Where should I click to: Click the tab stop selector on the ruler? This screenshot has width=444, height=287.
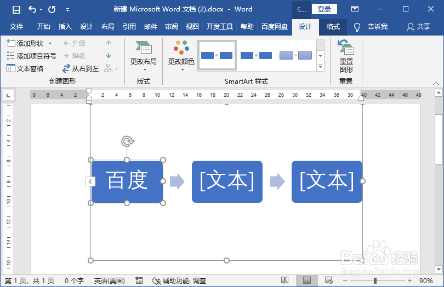pos(8,95)
